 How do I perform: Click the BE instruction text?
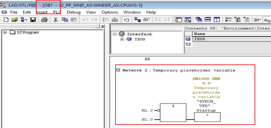(x=147, y=59)
